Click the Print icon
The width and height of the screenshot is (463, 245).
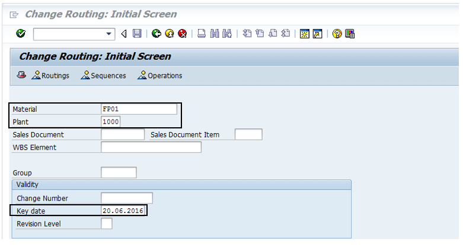click(202, 34)
